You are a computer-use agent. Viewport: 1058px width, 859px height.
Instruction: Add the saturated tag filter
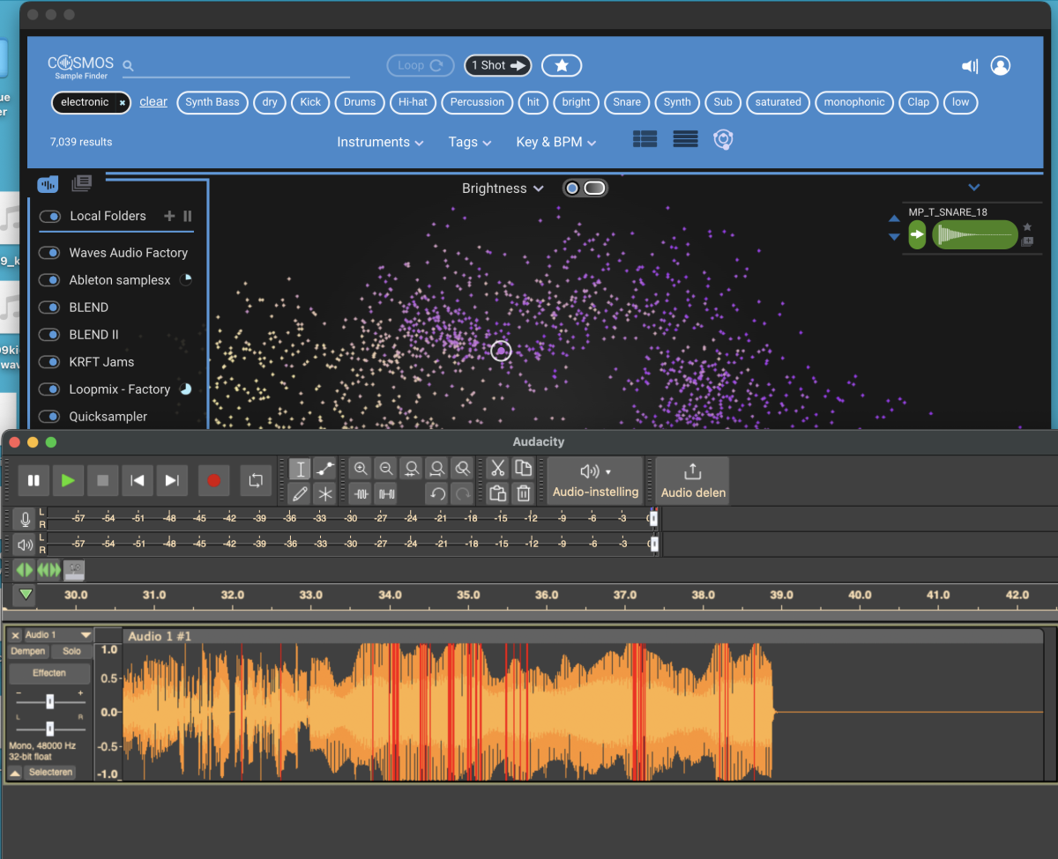coord(779,102)
